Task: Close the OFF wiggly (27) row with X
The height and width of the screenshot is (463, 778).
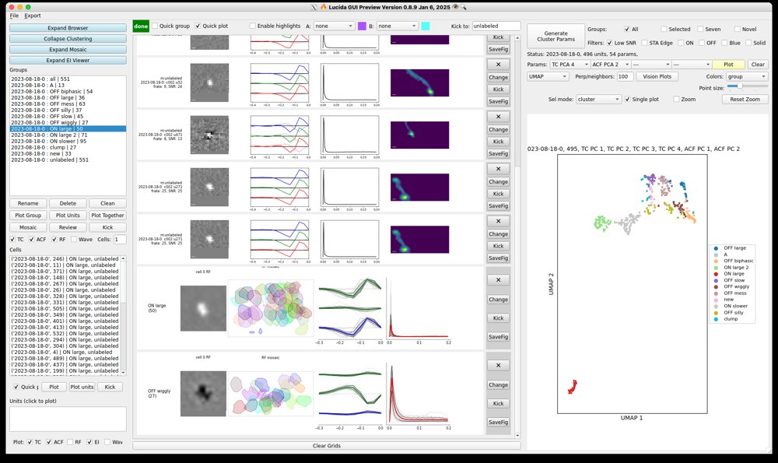Action: pyautogui.click(x=498, y=366)
